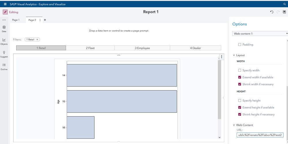Click the Report 1 title
Viewport: 288px width, 144px height.
click(150, 12)
